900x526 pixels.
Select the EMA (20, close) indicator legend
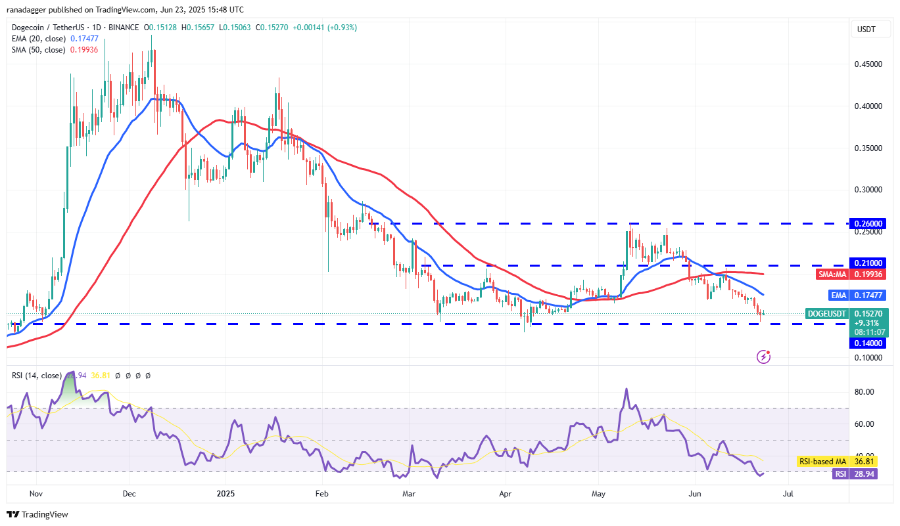tap(38, 39)
